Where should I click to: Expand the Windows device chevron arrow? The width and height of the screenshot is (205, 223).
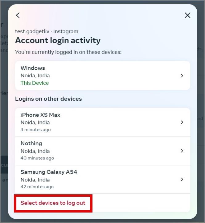pyautogui.click(x=182, y=76)
